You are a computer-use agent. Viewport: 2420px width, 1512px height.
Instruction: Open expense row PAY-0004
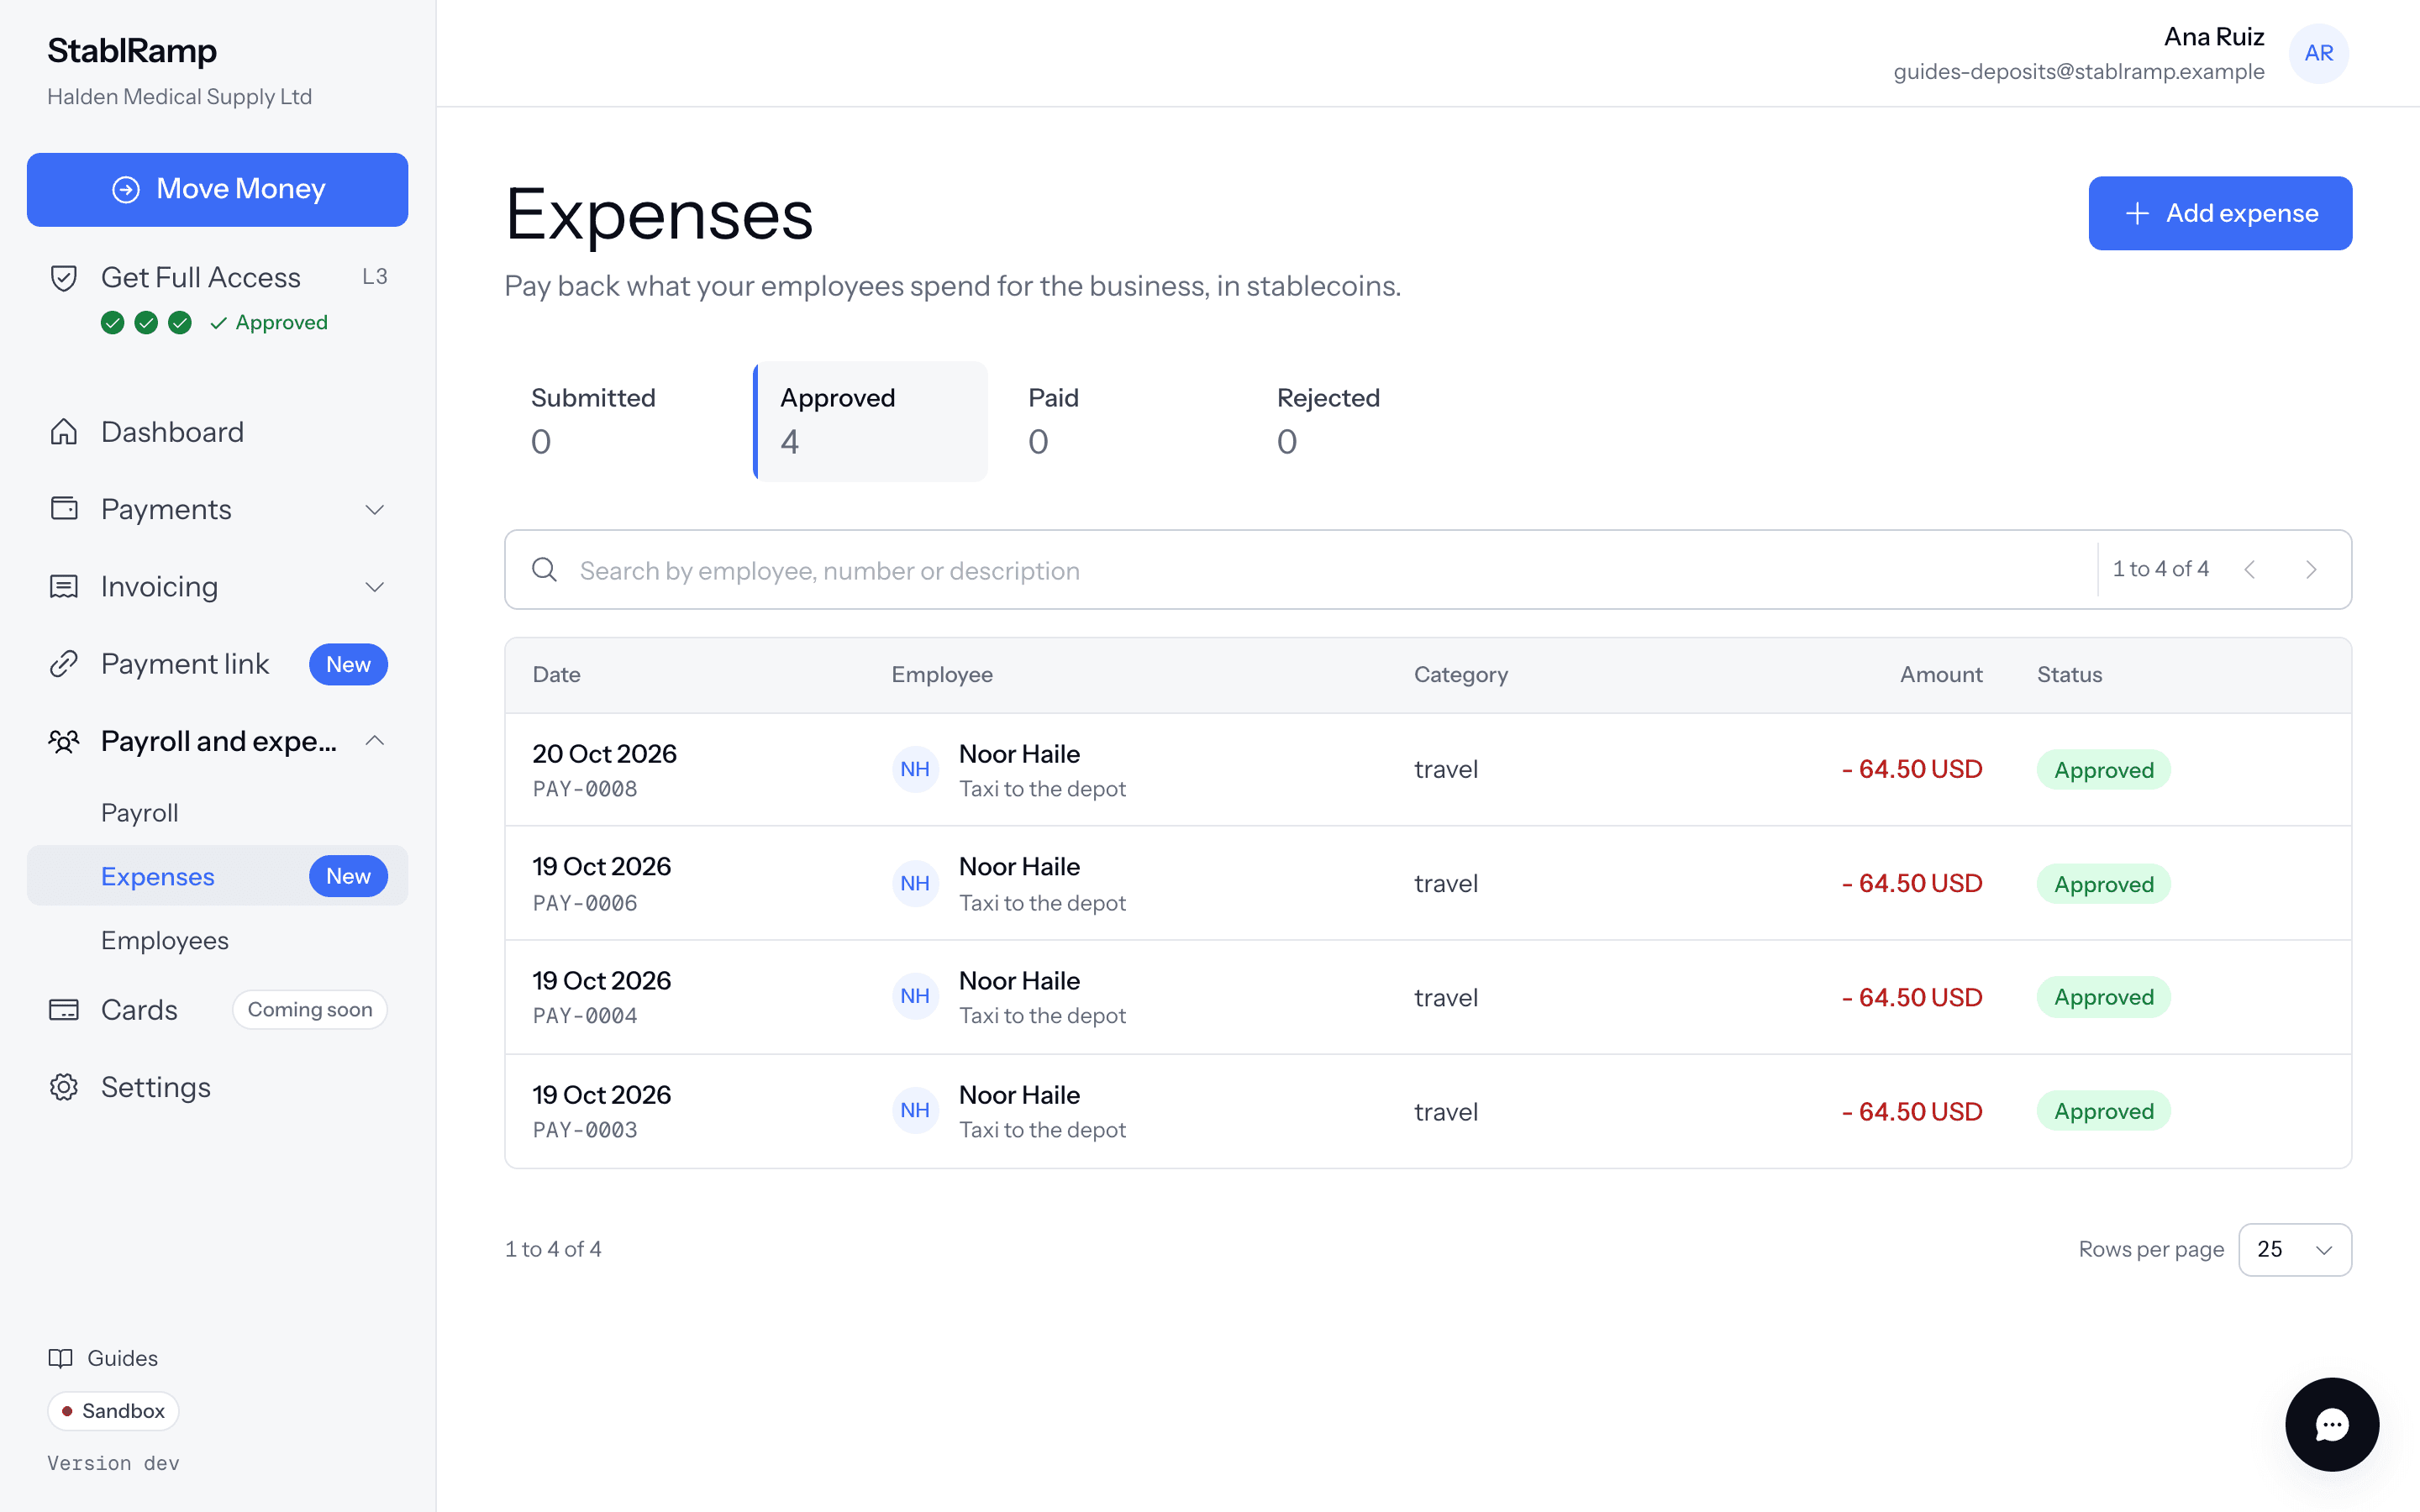pos(1428,997)
